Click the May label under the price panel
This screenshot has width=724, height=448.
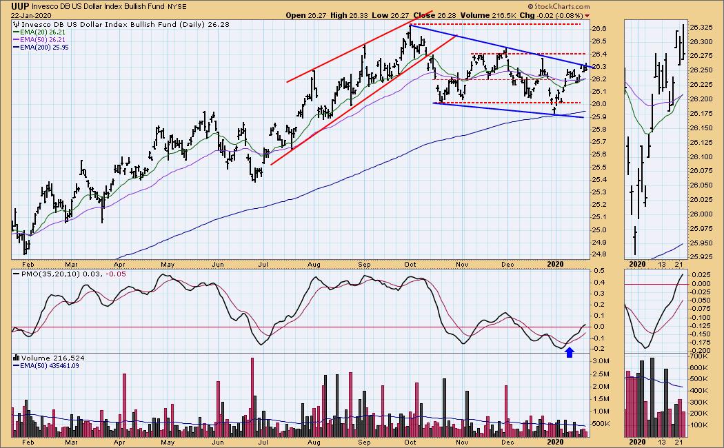[168, 265]
